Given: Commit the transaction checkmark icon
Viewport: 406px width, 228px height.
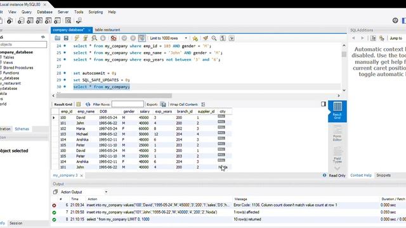Looking at the screenshot, I should pyautogui.click(x=124, y=38).
